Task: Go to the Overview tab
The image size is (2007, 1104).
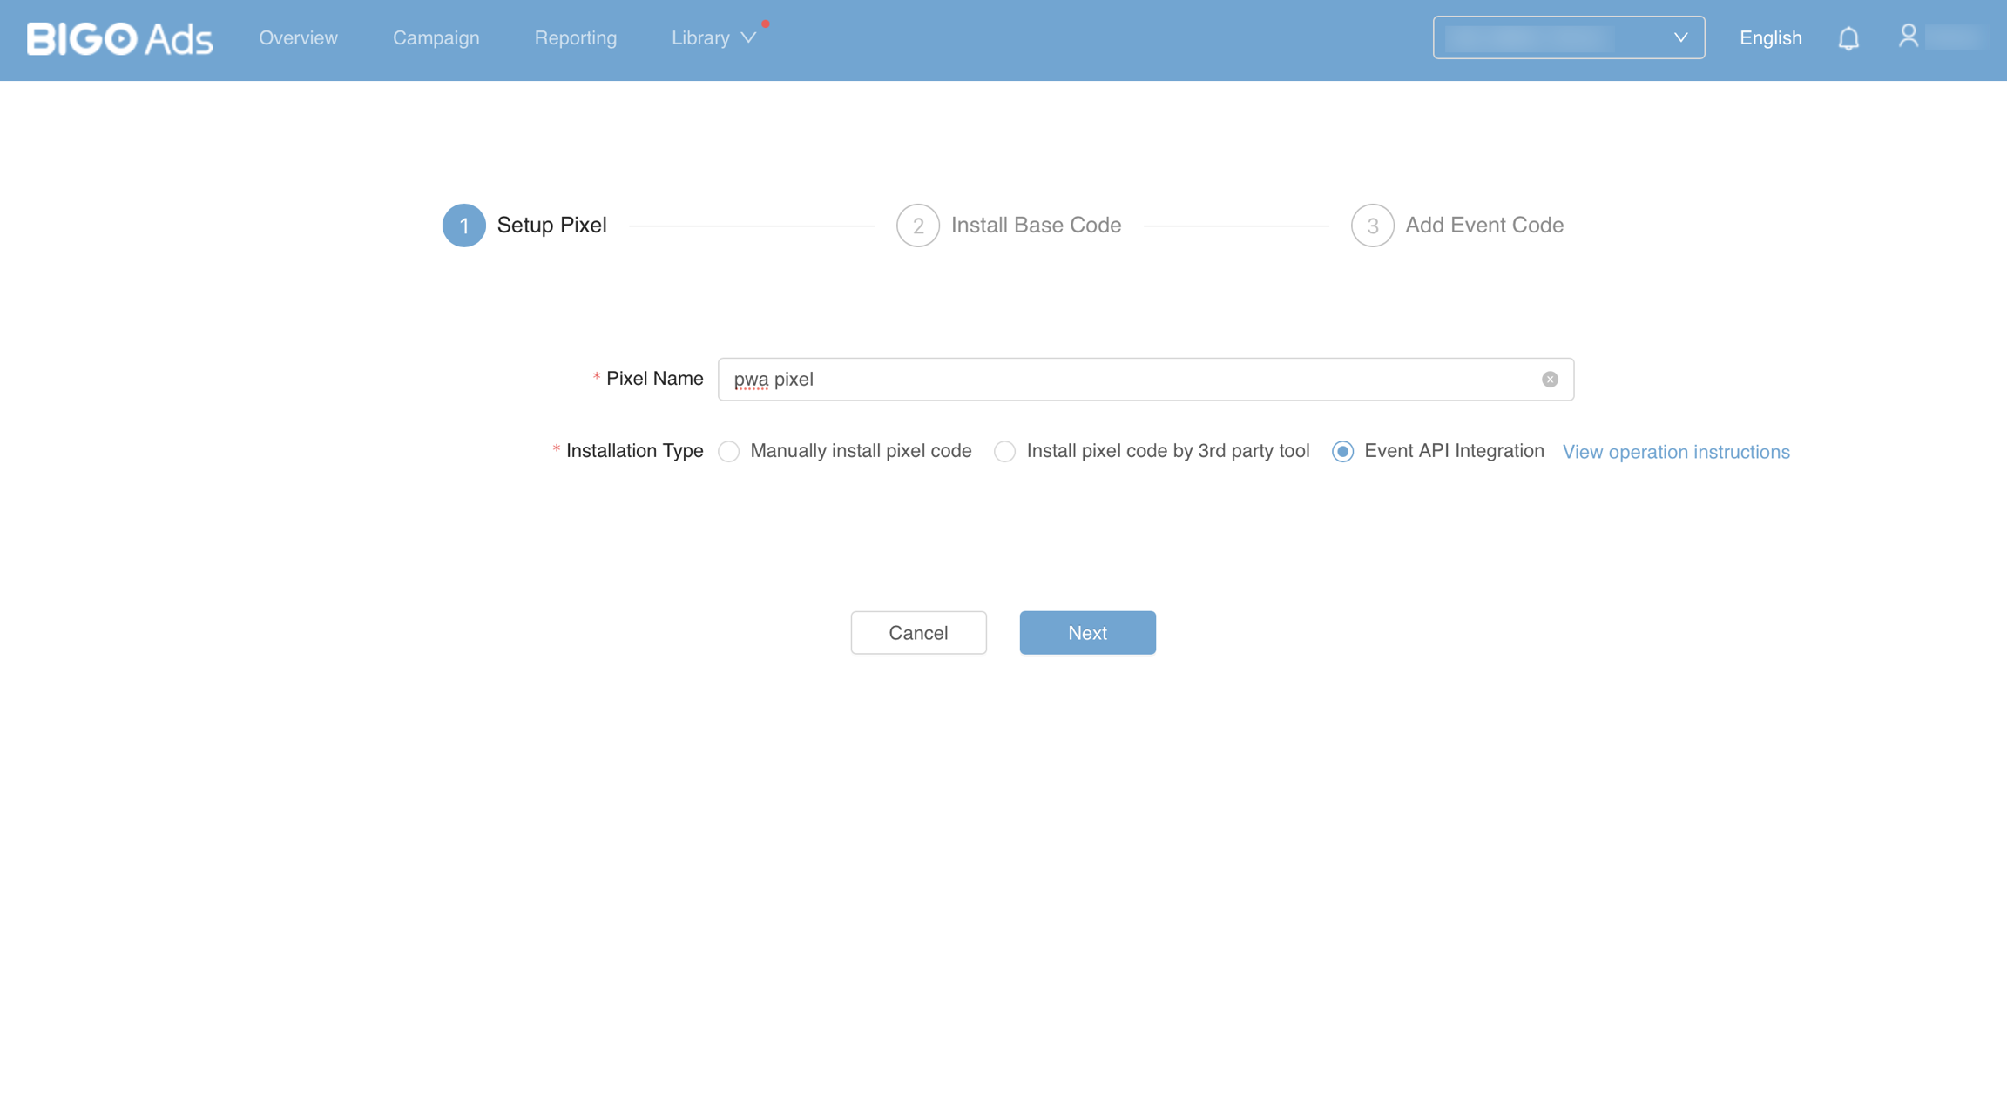Action: (x=298, y=38)
